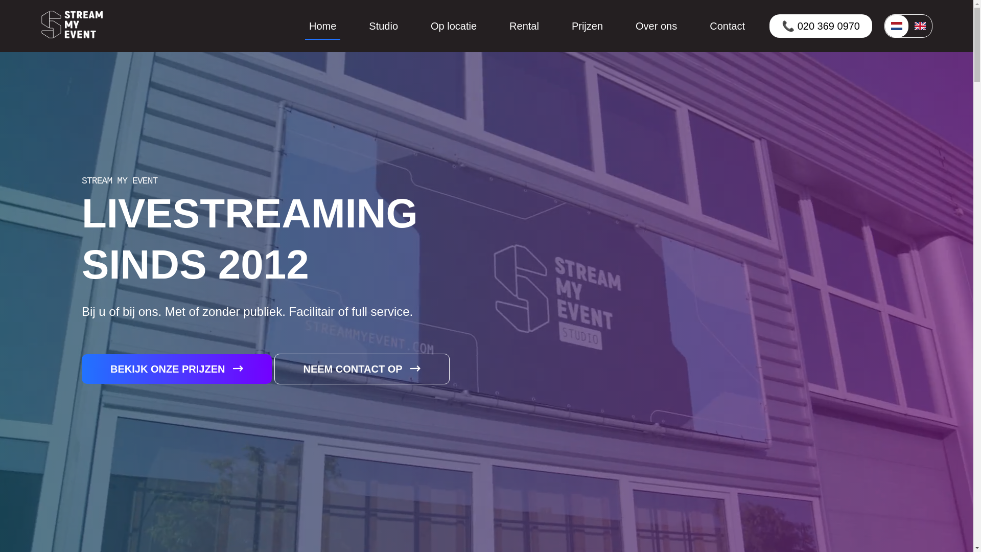This screenshot has height=552, width=981.
Task: Go to the Studio page
Action: pyautogui.click(x=383, y=26)
